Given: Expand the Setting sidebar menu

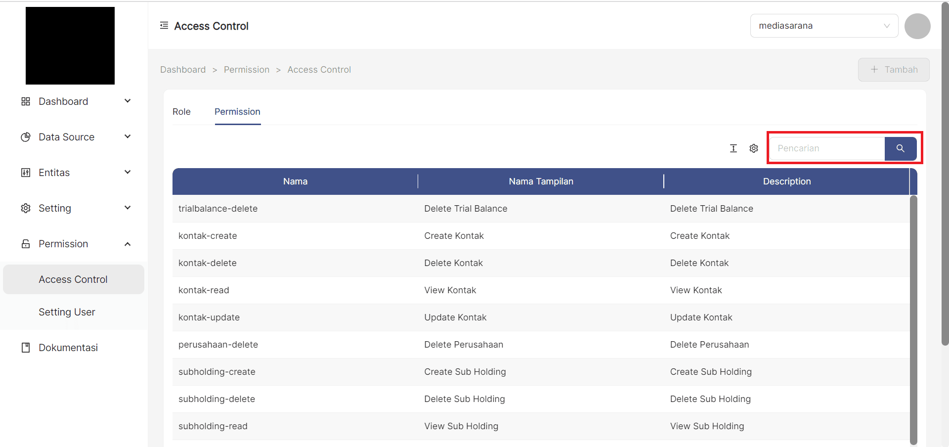Looking at the screenshot, I should click(x=128, y=208).
